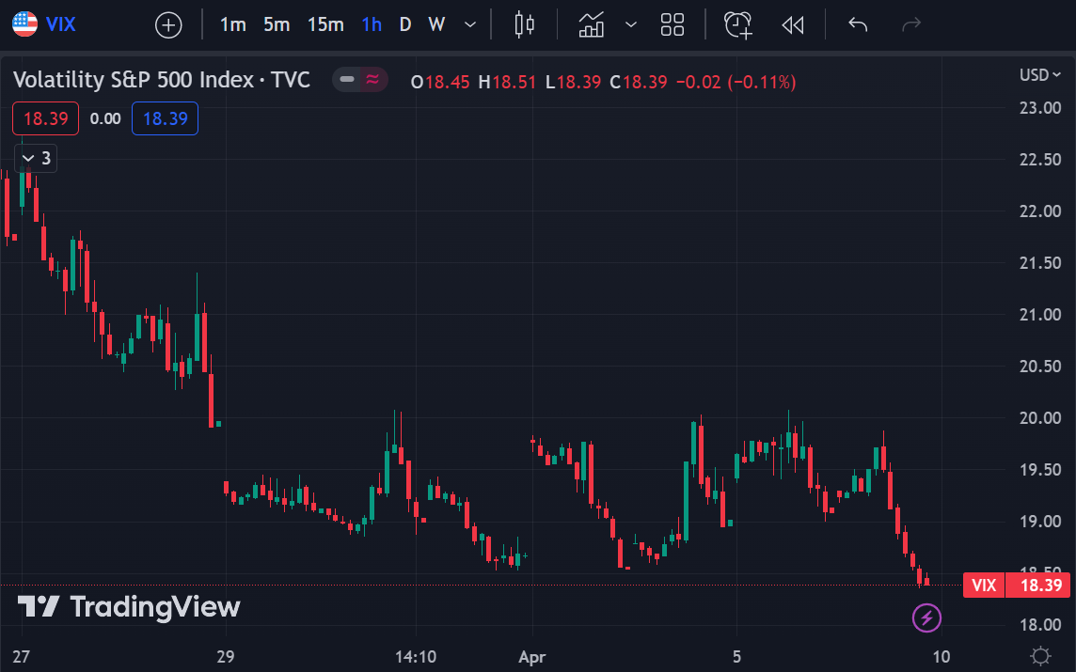This screenshot has height=672, width=1076.
Task: Click the 23.00 price axis label
Action: pyautogui.click(x=1040, y=108)
